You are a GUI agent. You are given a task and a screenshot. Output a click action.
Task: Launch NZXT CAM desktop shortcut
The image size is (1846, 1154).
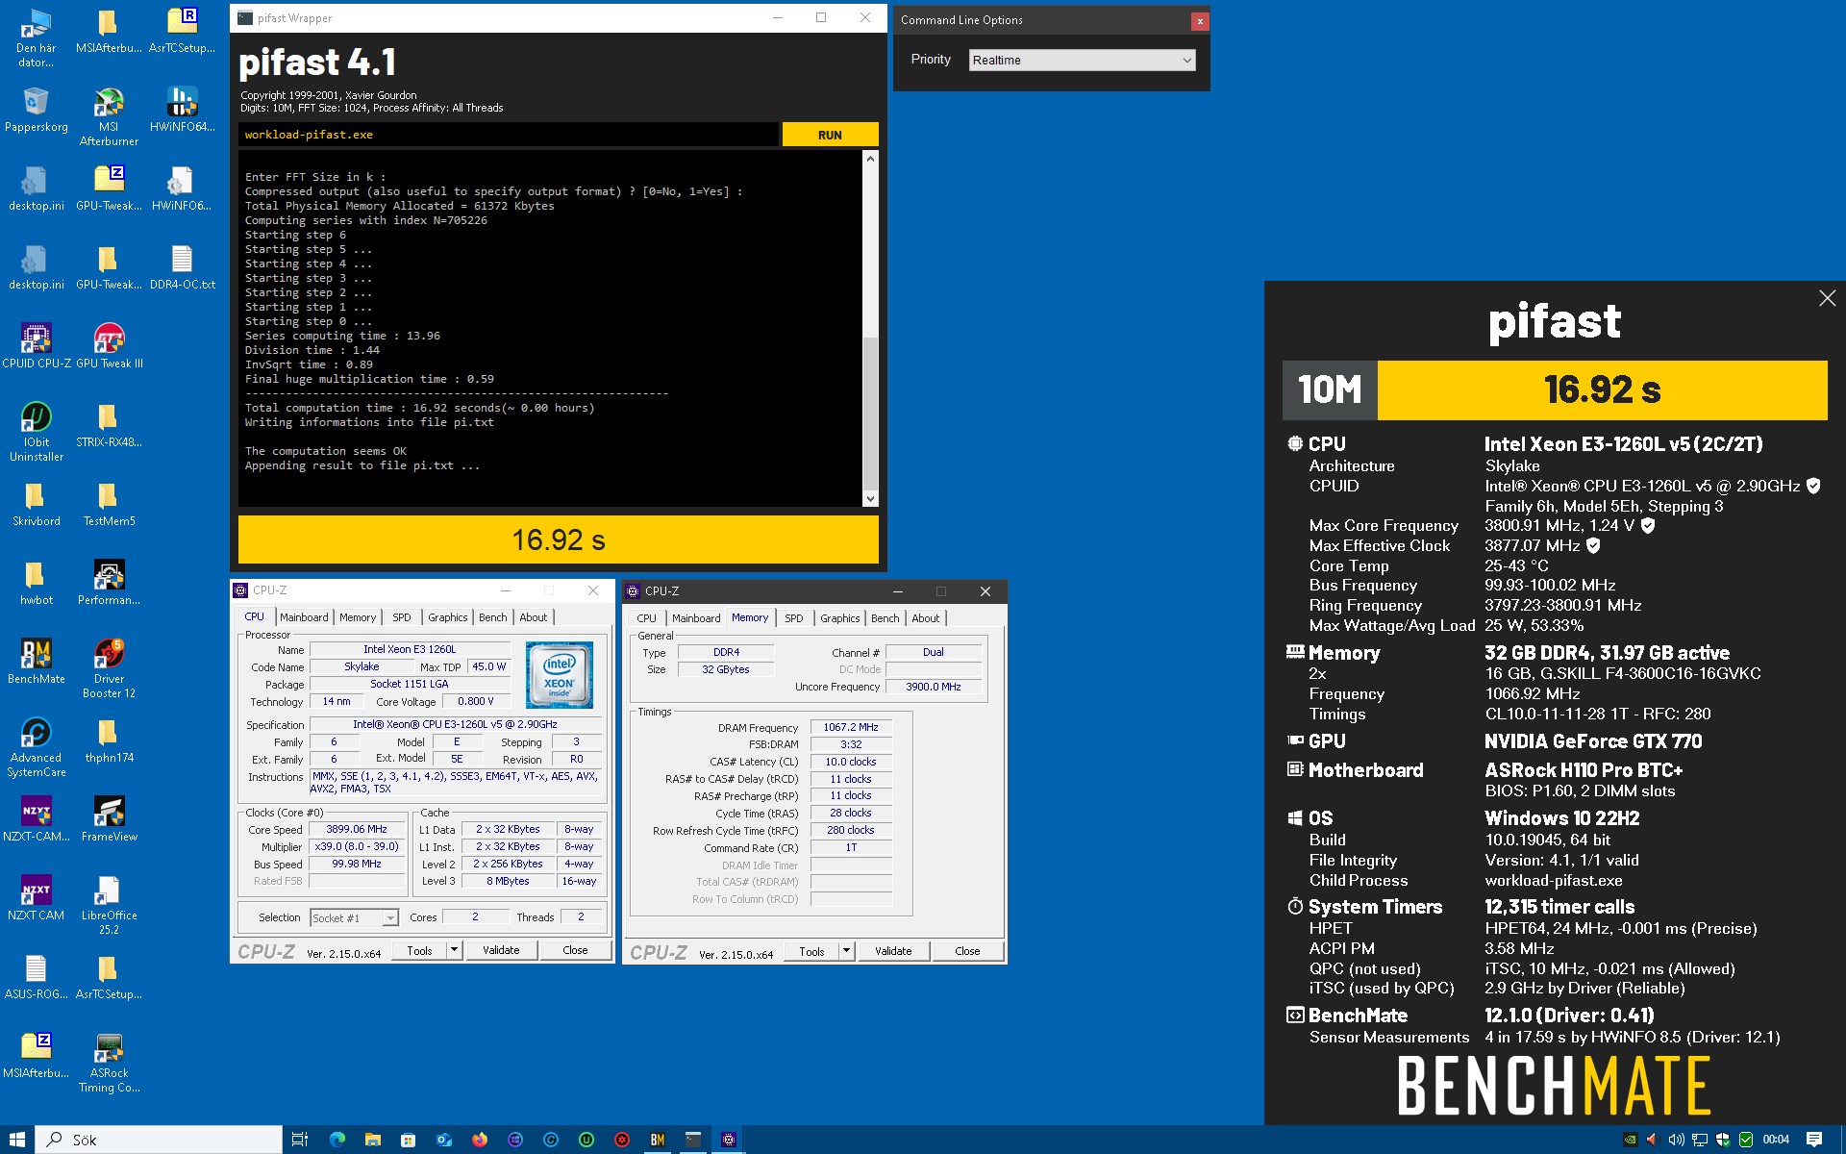tap(36, 899)
